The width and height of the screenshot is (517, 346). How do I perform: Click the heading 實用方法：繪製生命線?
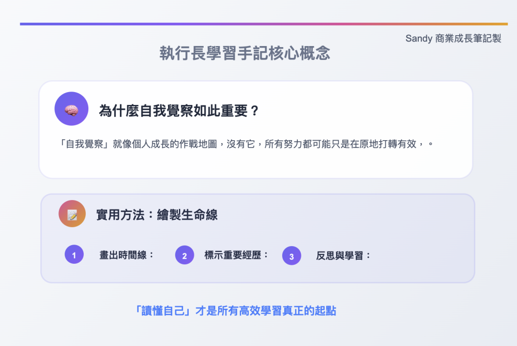(x=157, y=215)
